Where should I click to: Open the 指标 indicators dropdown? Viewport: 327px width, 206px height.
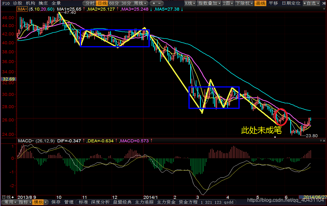(25, 202)
